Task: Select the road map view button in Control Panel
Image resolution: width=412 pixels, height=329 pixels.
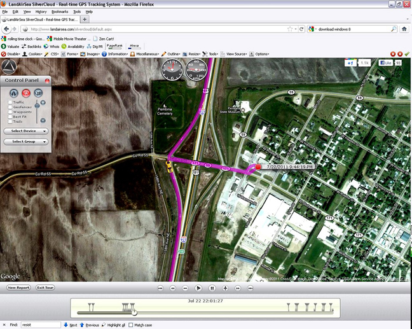Action: coord(13,93)
